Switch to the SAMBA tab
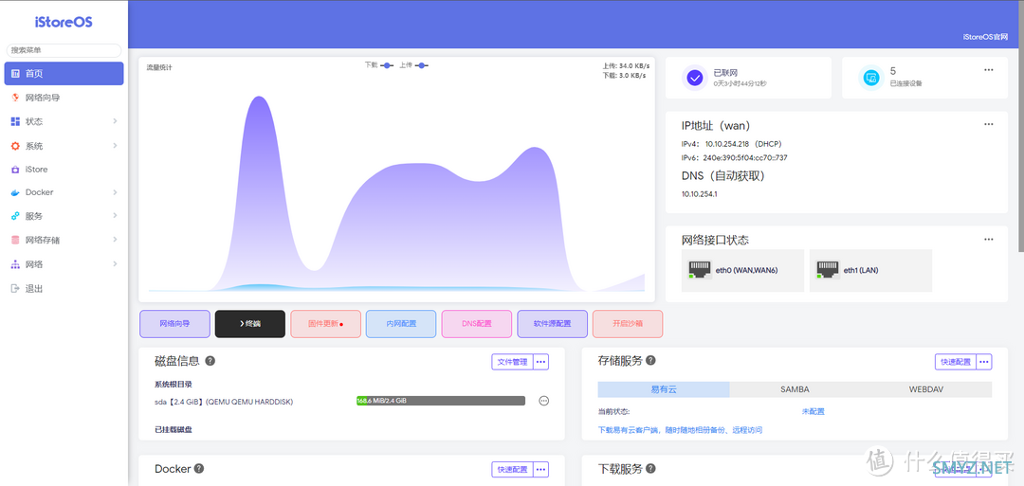The image size is (1024, 486). [795, 389]
